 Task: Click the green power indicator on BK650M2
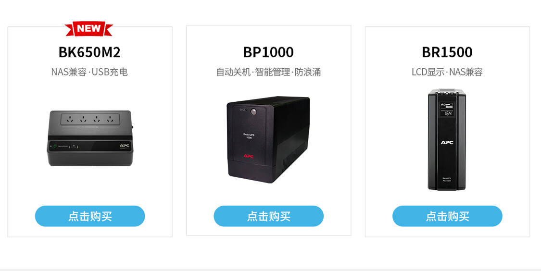55,146
